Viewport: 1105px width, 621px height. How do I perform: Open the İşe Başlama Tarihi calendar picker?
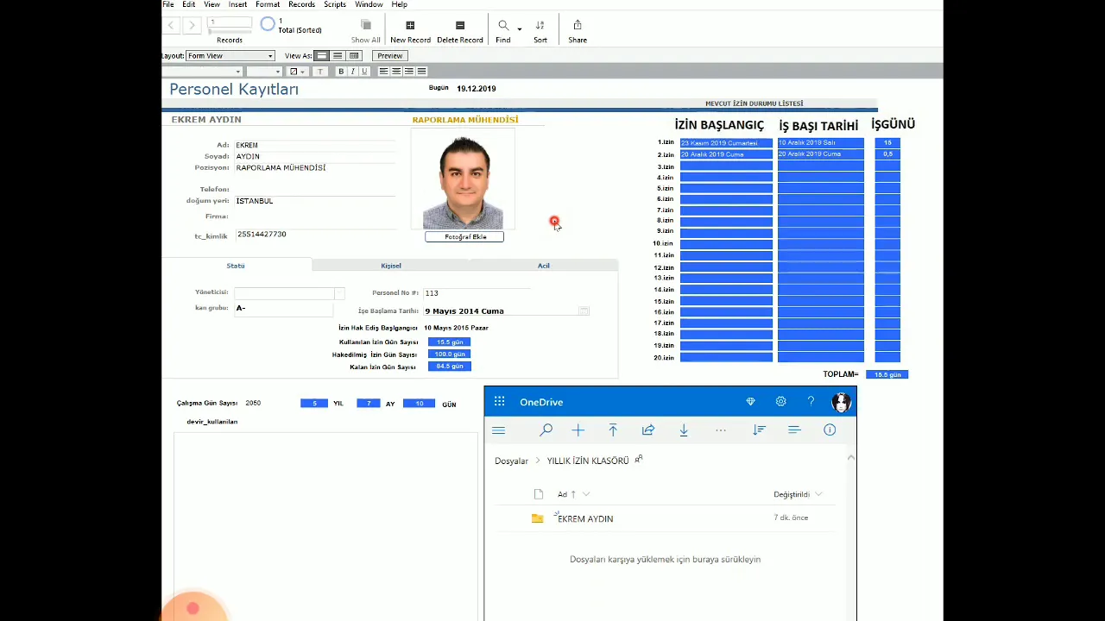coord(584,310)
